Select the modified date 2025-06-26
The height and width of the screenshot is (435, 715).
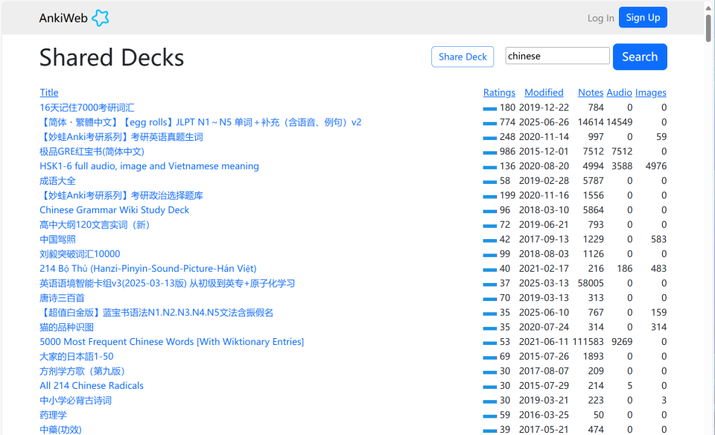pos(544,122)
